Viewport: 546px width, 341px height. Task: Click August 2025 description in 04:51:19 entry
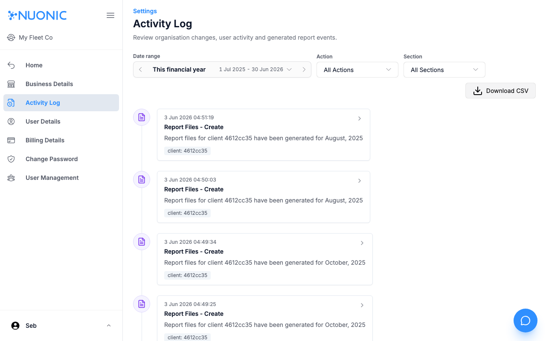264,138
